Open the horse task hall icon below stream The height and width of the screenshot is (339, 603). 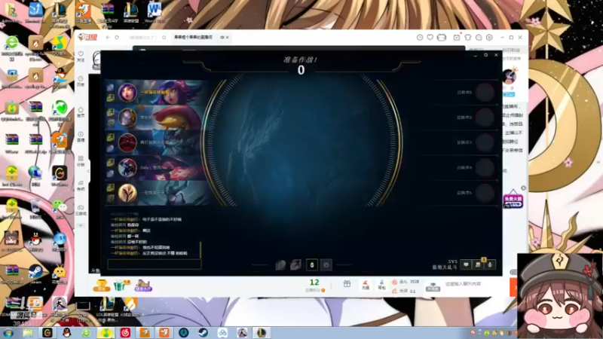coord(143,286)
